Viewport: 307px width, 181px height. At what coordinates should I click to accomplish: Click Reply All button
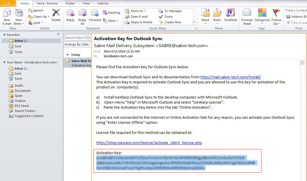coord(82,17)
